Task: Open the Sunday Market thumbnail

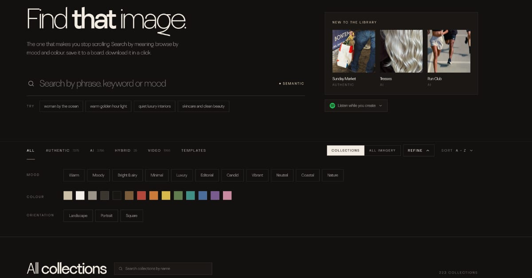Action: [354, 51]
